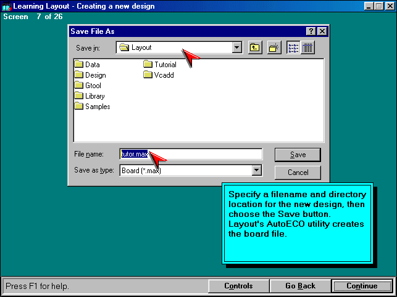The height and width of the screenshot is (297, 397).
Task: Expand the Save as type dropdown arrow
Action: coord(256,171)
